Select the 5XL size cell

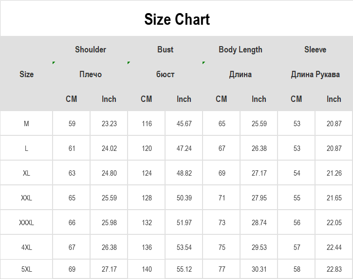[26, 269]
